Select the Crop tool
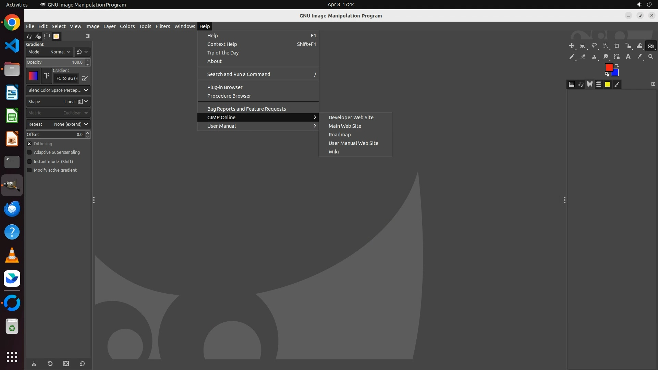The image size is (658, 370). (617, 46)
